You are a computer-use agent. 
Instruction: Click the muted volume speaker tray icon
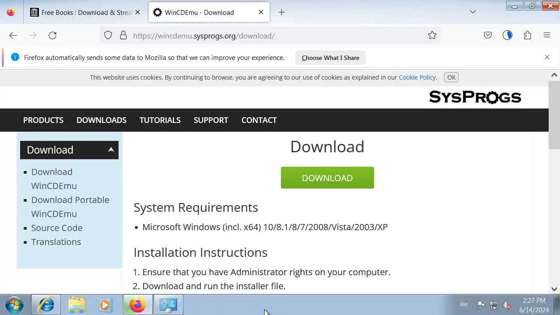click(507, 304)
